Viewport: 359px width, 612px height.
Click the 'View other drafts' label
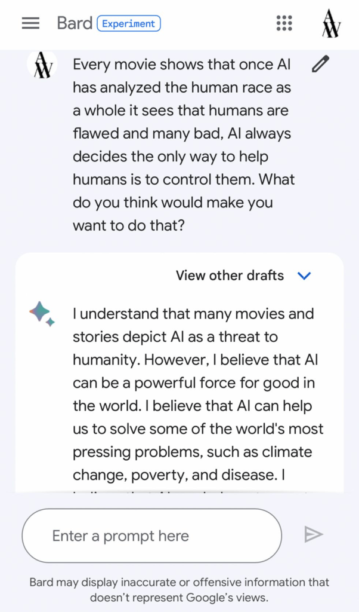tap(230, 276)
